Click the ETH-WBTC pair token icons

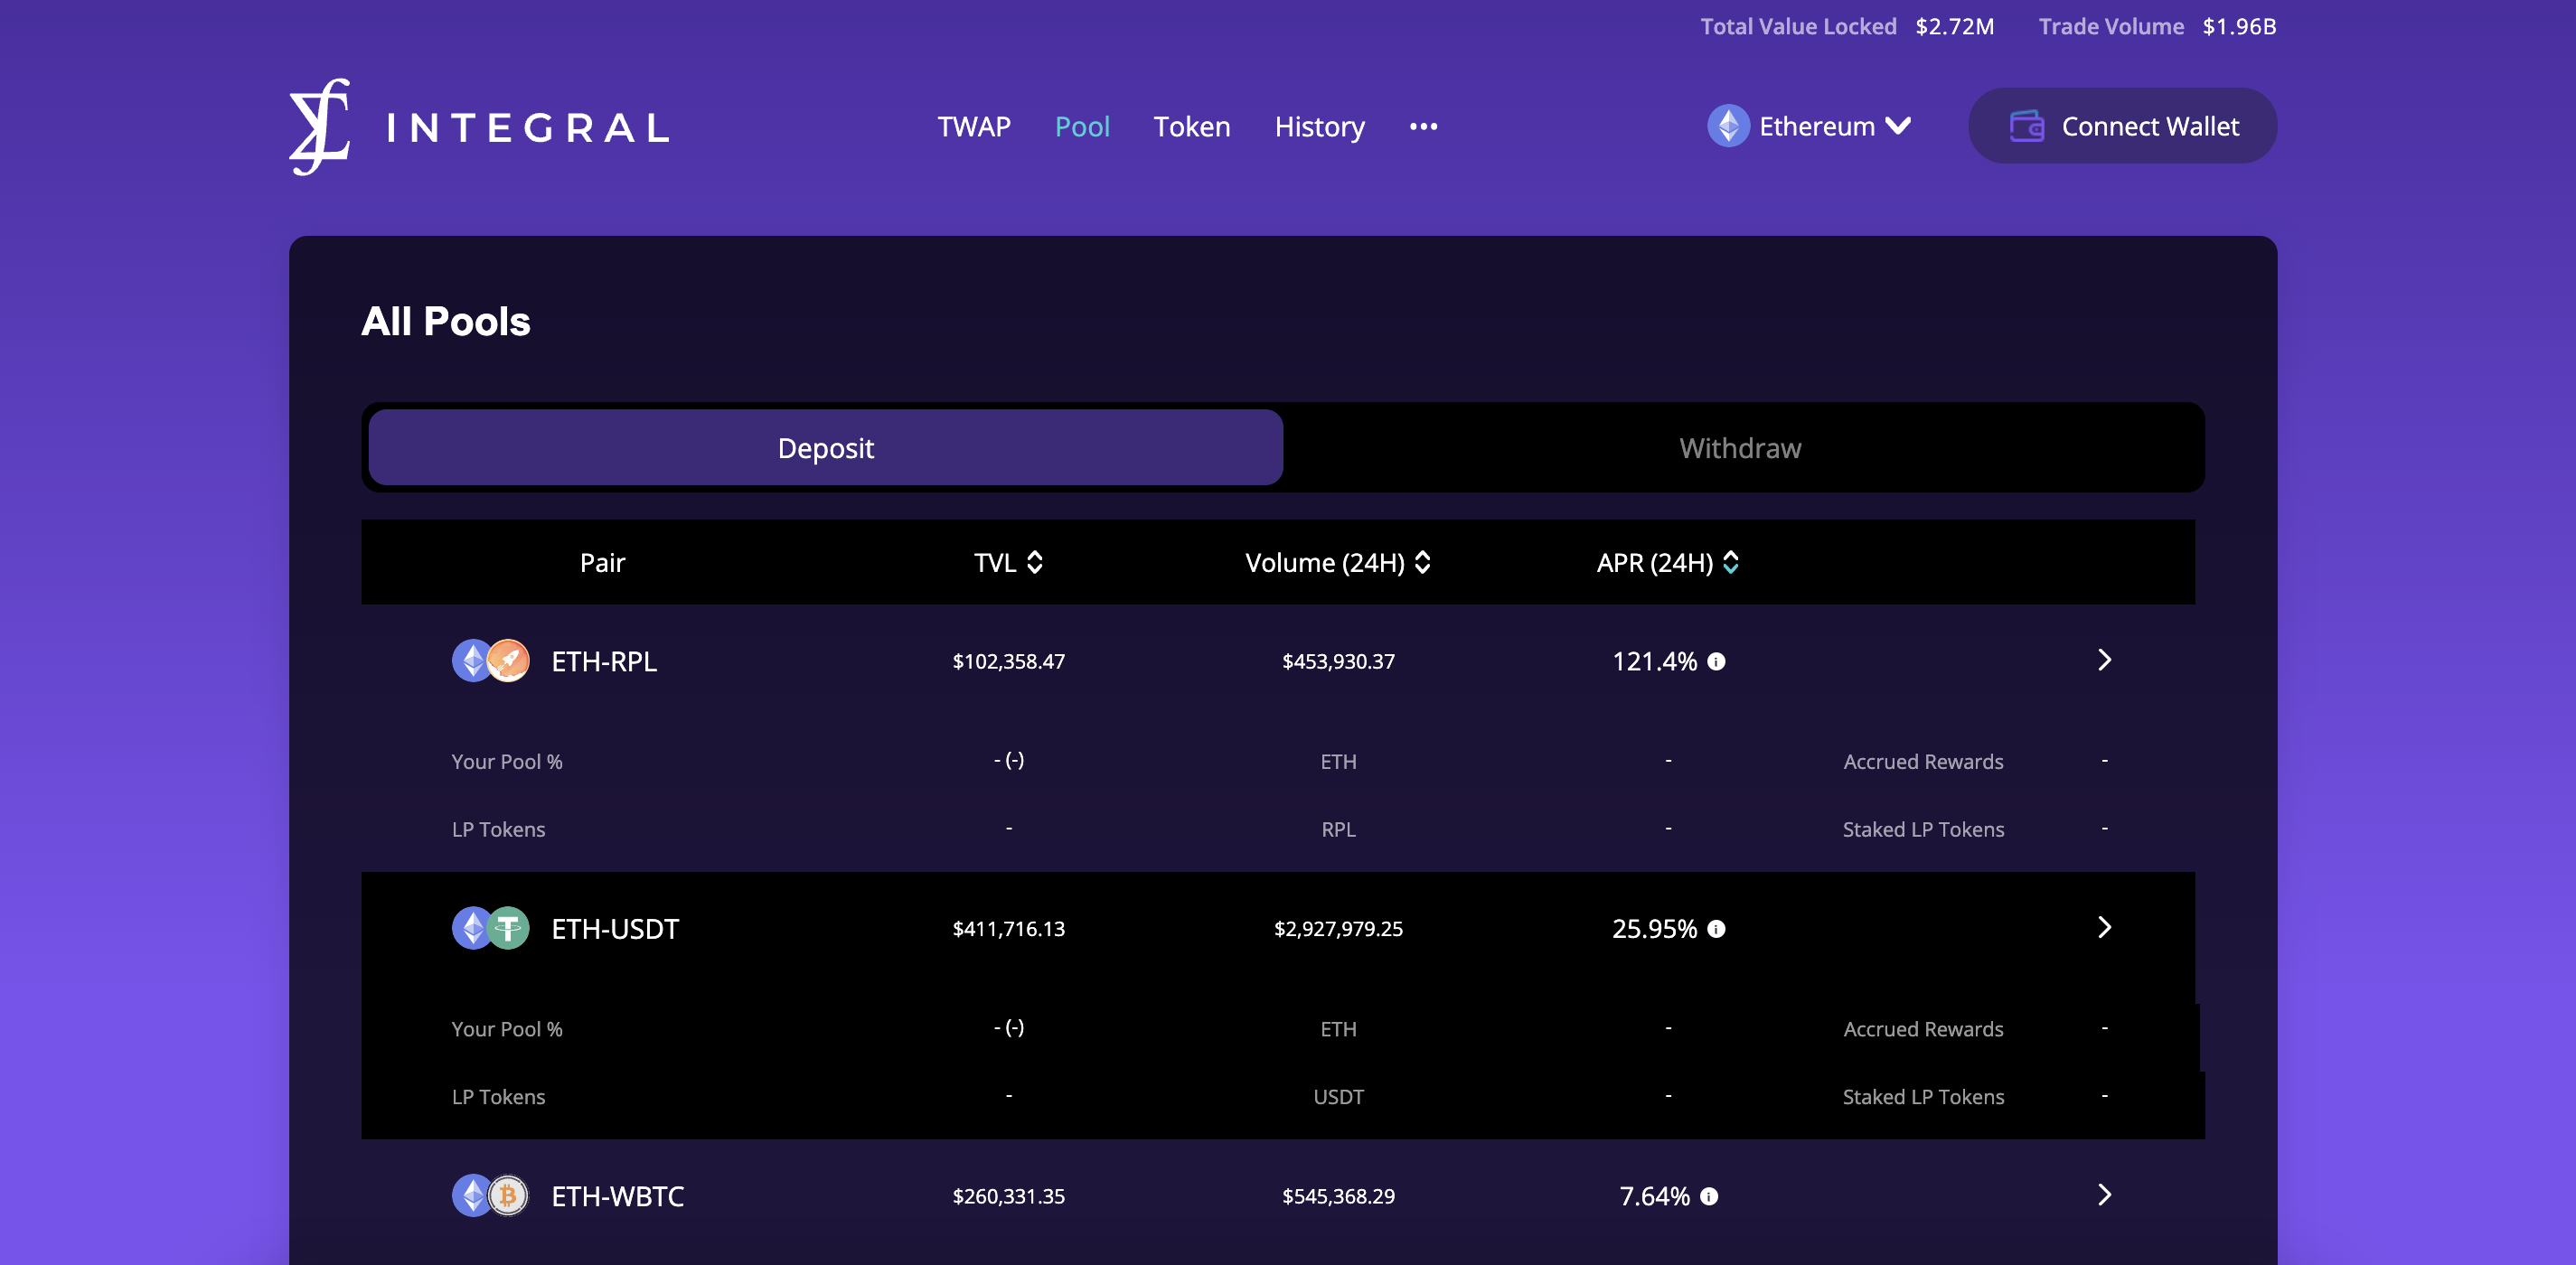(x=490, y=1195)
